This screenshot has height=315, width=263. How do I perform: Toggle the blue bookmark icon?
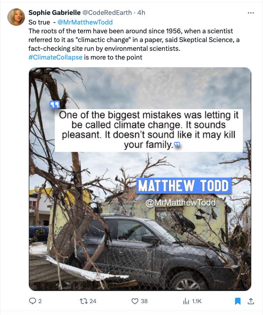(x=238, y=301)
